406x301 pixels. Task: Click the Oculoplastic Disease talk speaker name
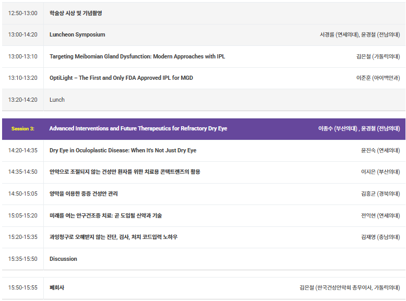point(380,150)
